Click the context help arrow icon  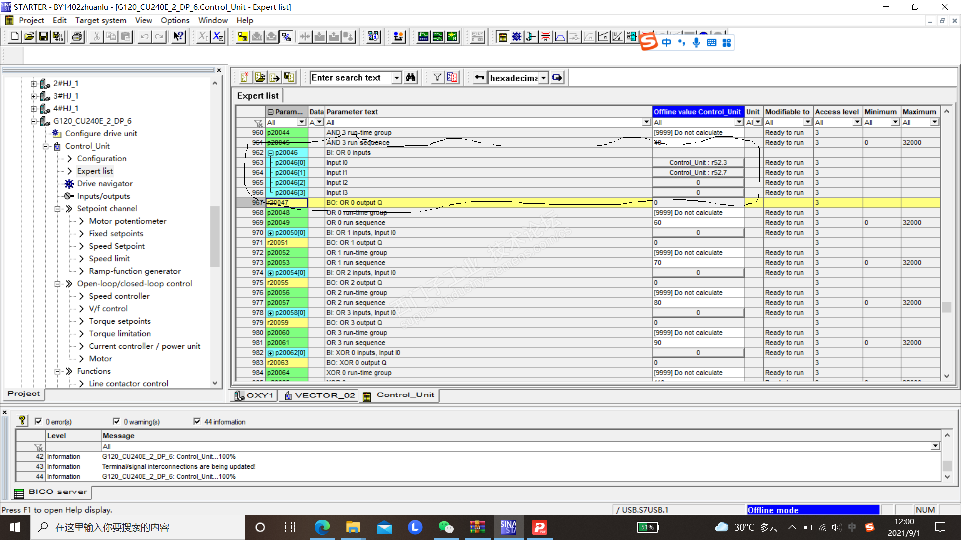[x=178, y=36]
